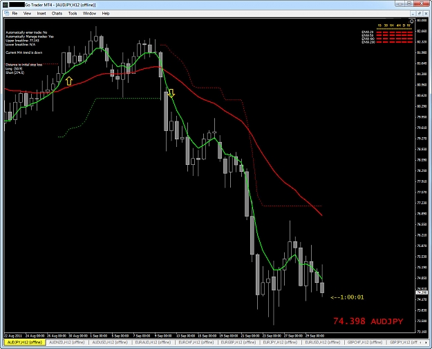Screen dimensions: 432x349
Task: Open the Charts menu
Action: click(x=57, y=13)
